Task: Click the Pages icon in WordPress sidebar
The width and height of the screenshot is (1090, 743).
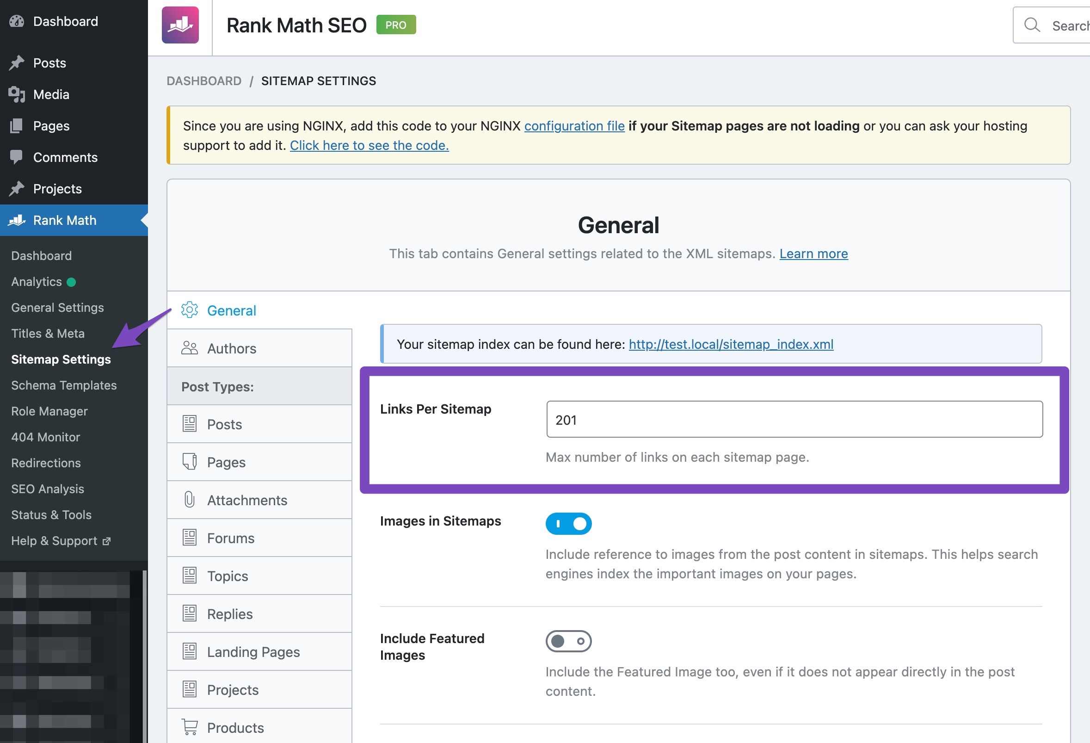Action: click(x=16, y=126)
